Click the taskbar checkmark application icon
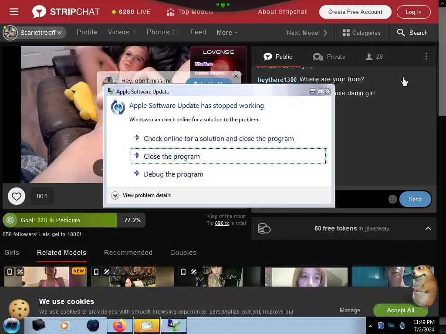Viewport: 446px width, 334px height. [173, 325]
